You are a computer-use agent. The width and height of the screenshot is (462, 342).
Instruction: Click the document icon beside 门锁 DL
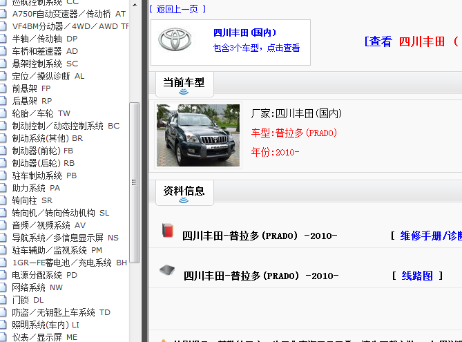(3, 300)
